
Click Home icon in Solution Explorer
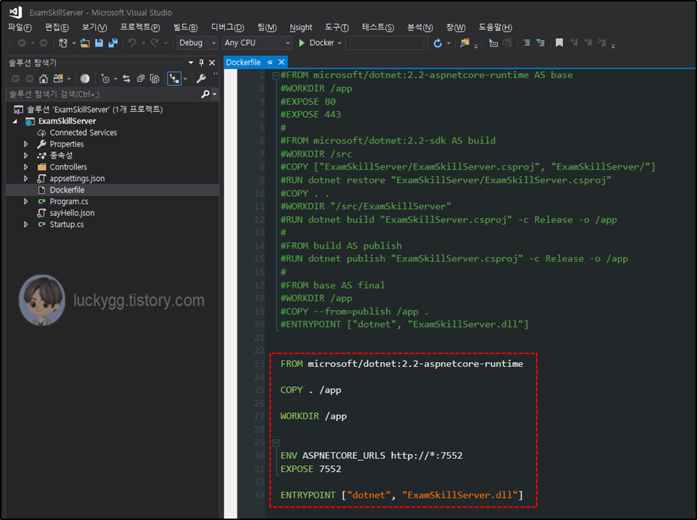[x=43, y=79]
